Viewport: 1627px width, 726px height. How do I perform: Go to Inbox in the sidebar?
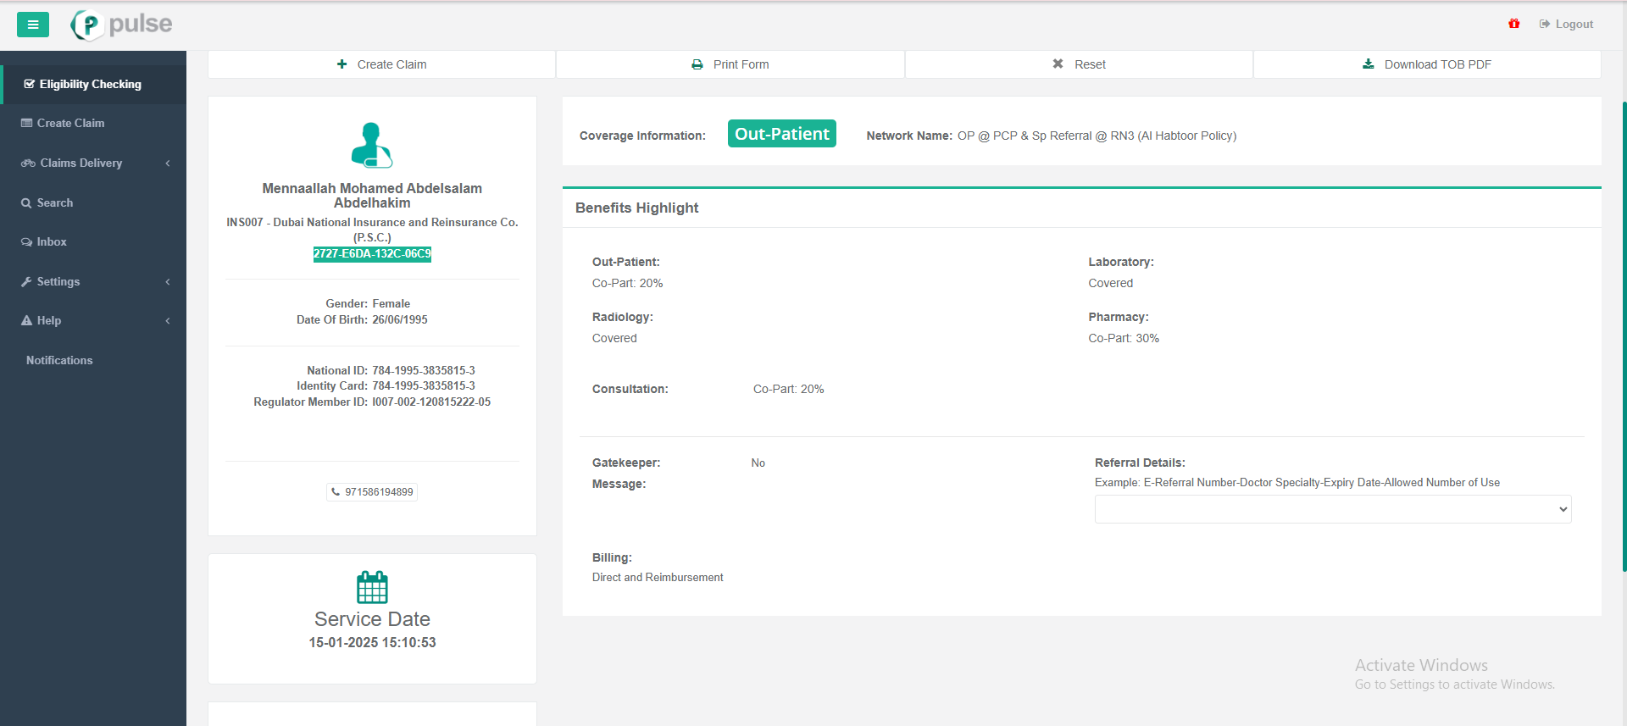(51, 241)
